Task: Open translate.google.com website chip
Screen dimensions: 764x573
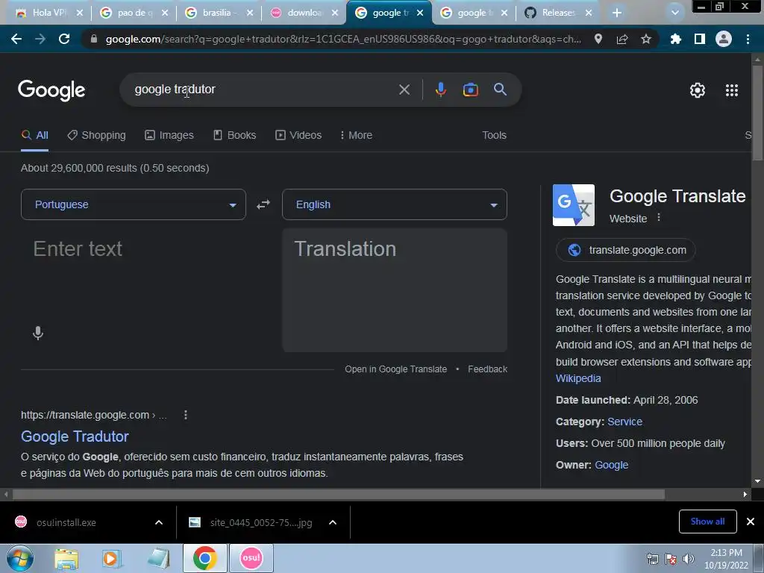Action: coord(626,250)
